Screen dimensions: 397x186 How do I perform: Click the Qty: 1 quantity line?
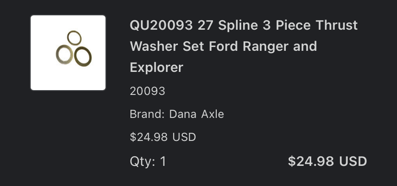[x=148, y=162]
